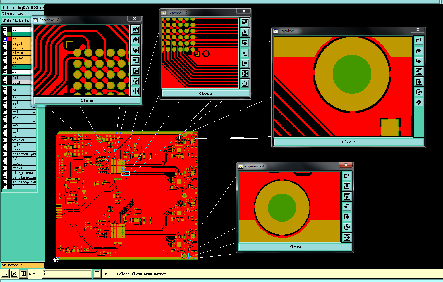Select the sig4t layer name
This screenshot has height=282, width=443.
coord(21,53)
